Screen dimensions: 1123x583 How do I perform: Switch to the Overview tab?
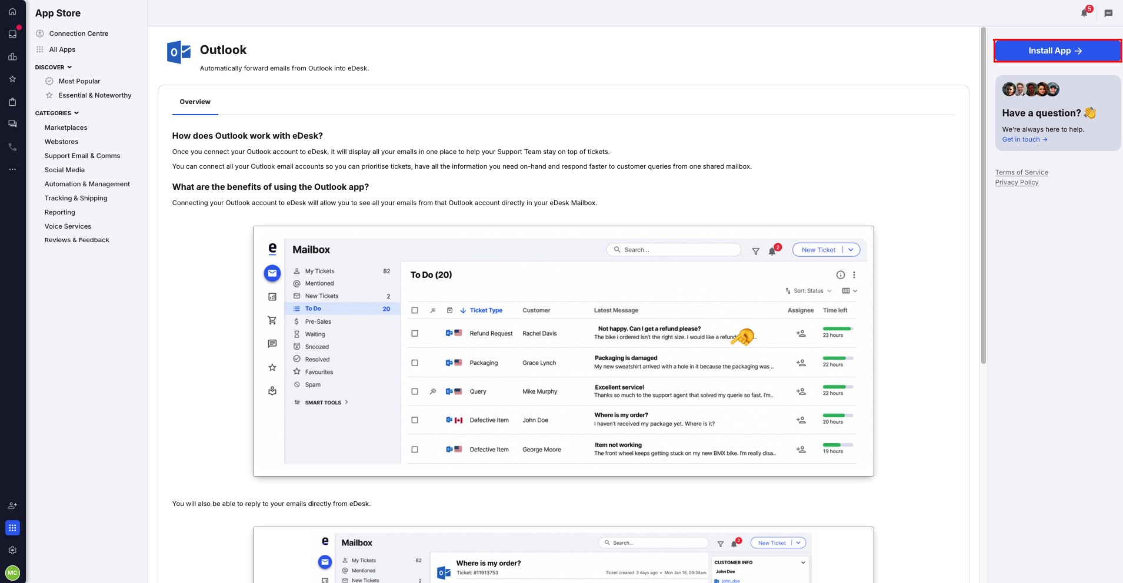click(x=195, y=102)
